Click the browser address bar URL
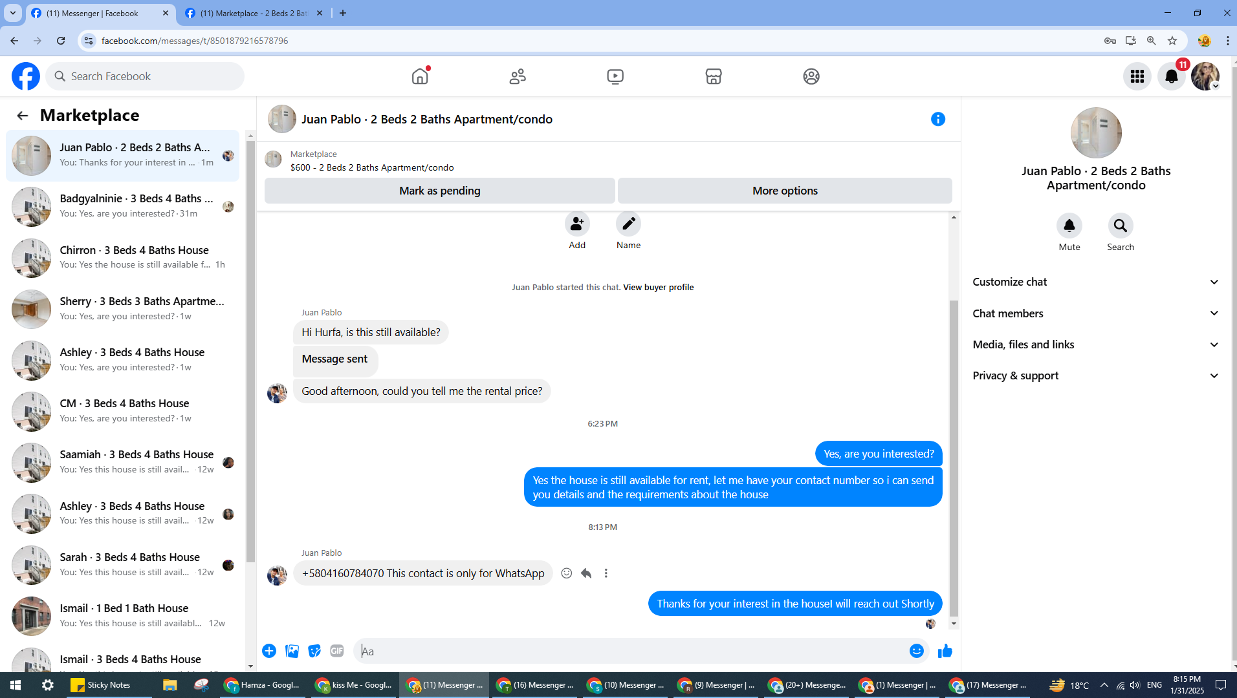 pos(195,41)
